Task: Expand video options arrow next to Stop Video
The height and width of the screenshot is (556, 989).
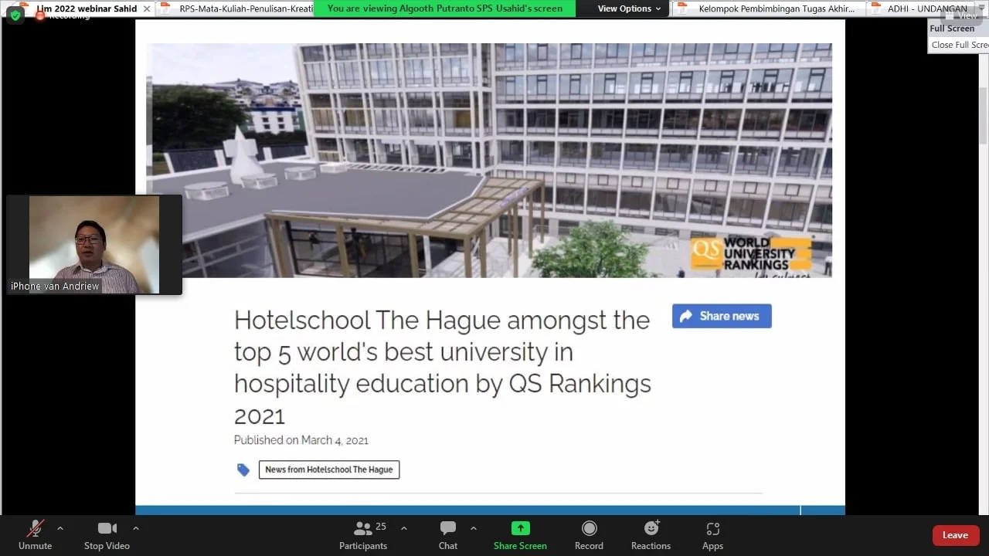Action: pos(136,529)
